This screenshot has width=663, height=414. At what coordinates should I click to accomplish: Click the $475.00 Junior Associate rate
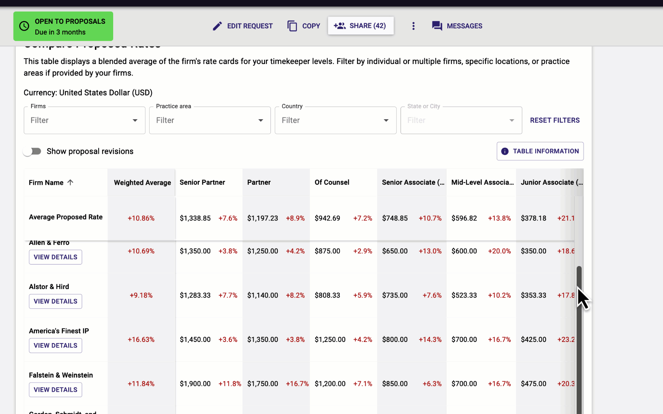point(534,384)
